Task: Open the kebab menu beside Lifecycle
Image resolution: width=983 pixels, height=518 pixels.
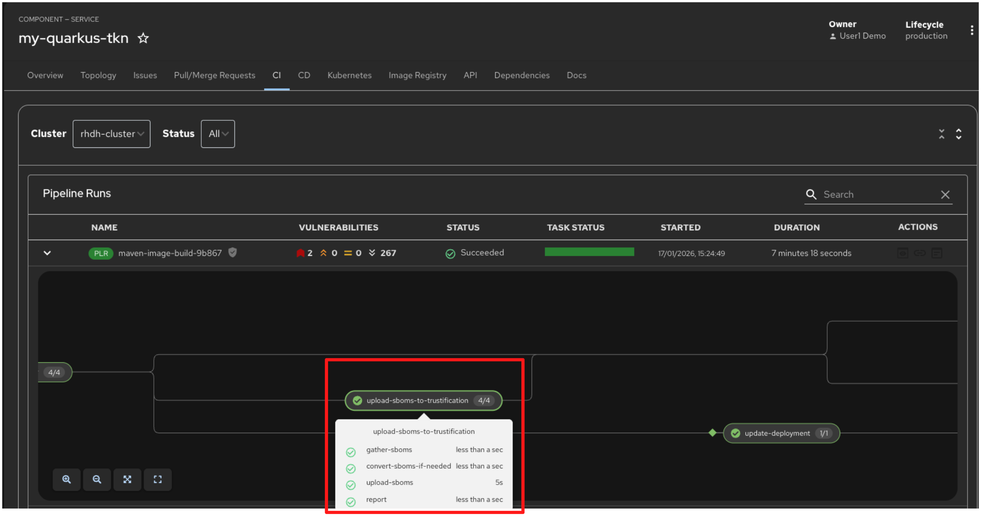Action: pos(972,30)
